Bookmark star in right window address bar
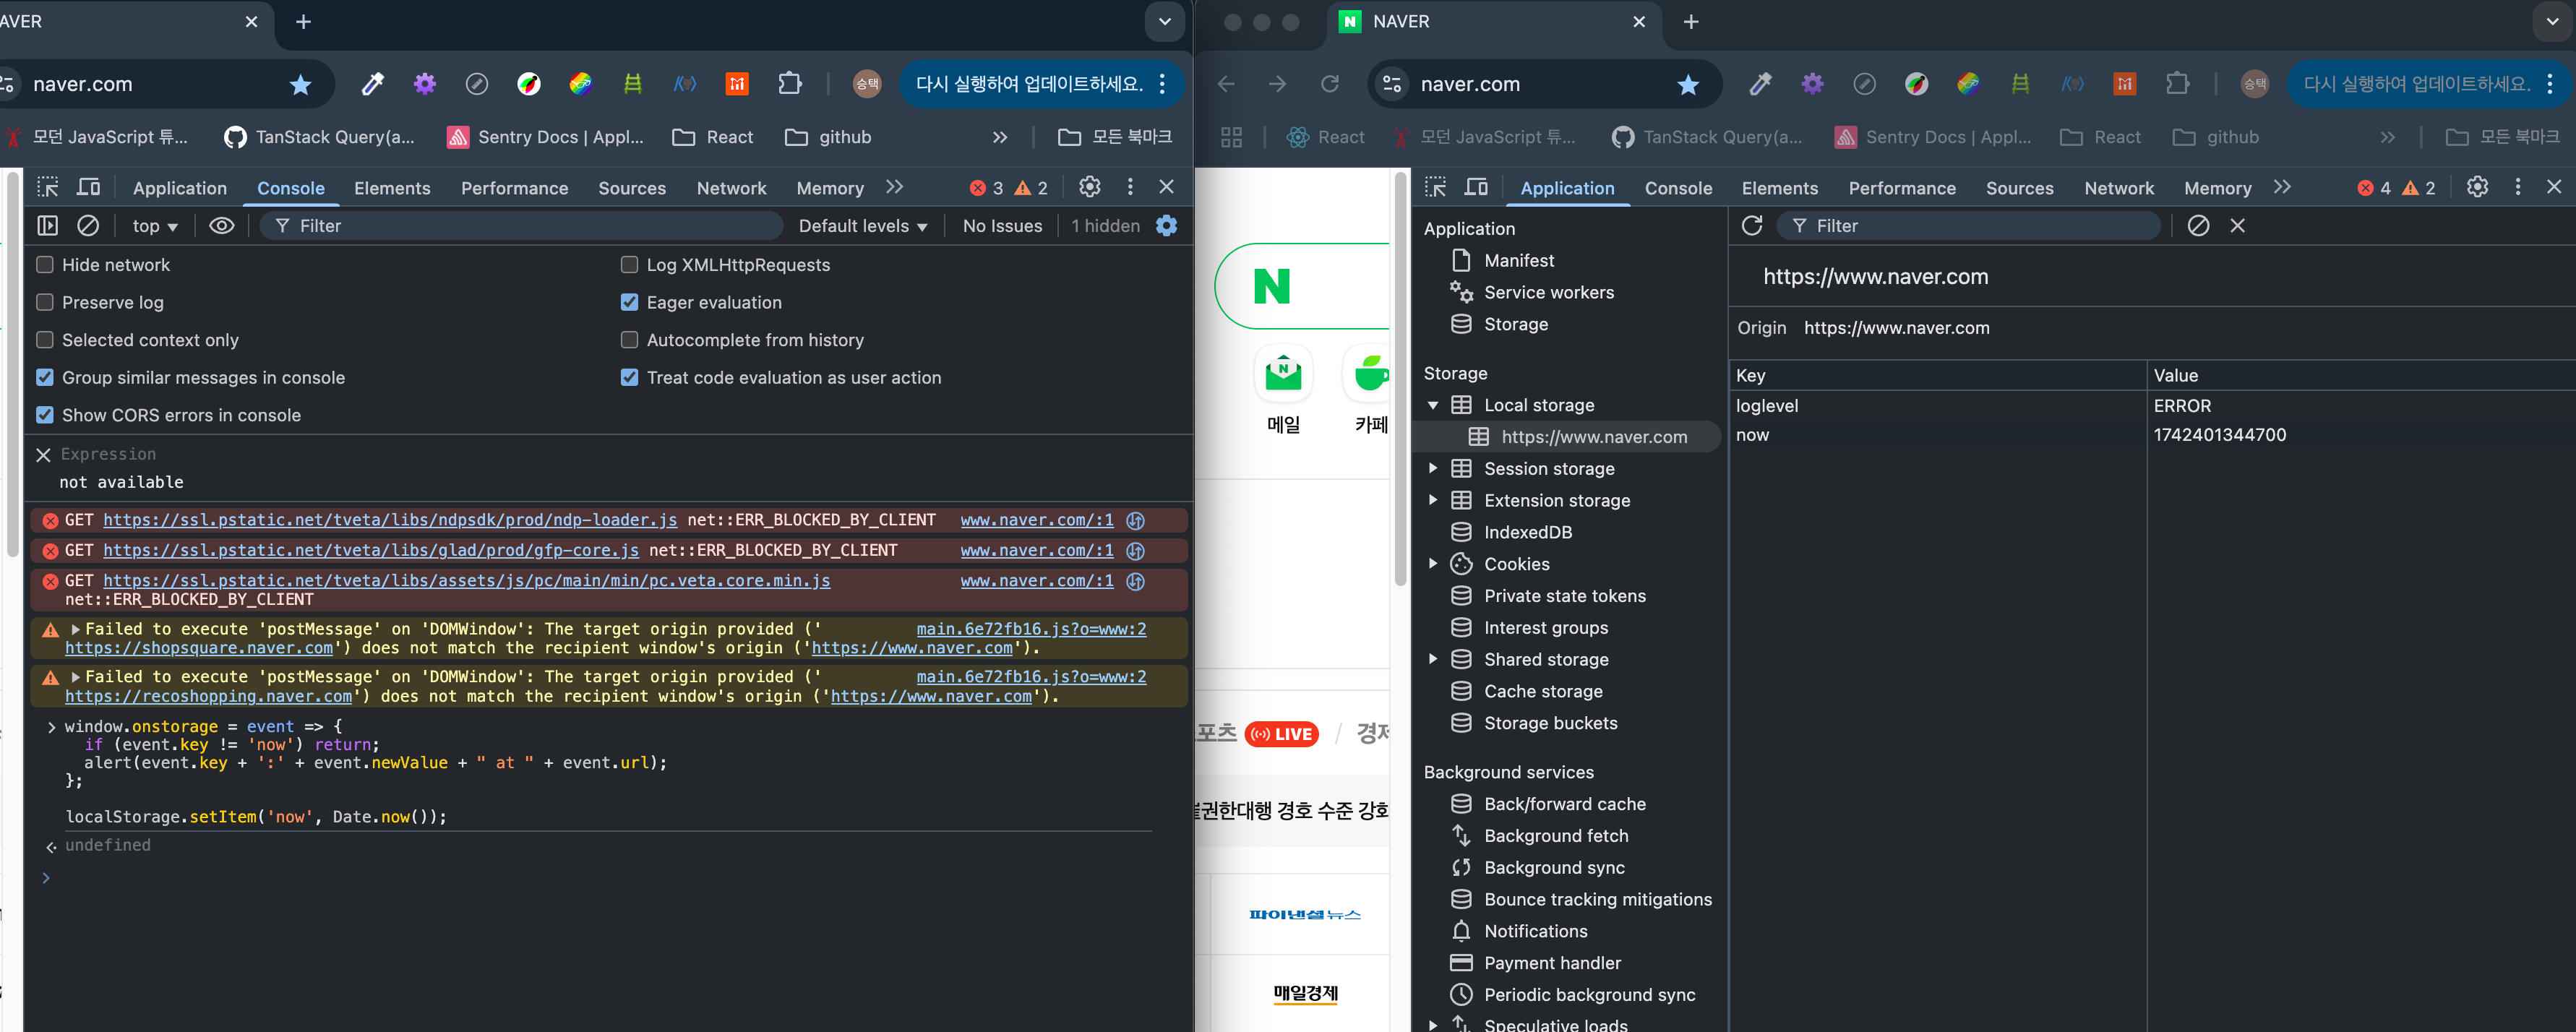Image resolution: width=2576 pixels, height=1032 pixels. pos(1688,85)
